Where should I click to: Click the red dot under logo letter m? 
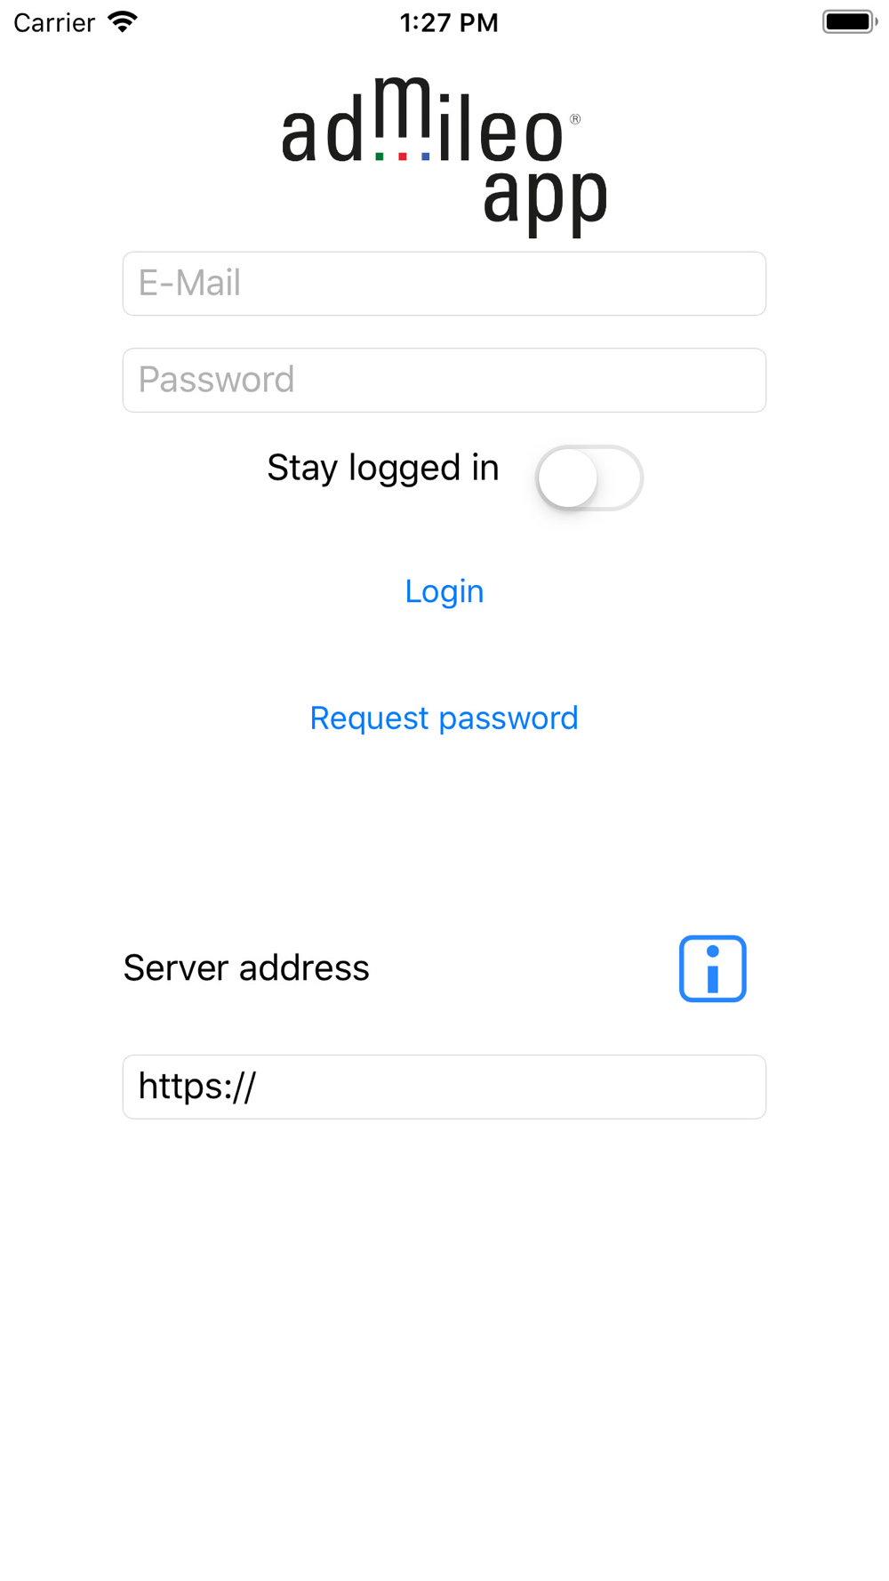(403, 156)
